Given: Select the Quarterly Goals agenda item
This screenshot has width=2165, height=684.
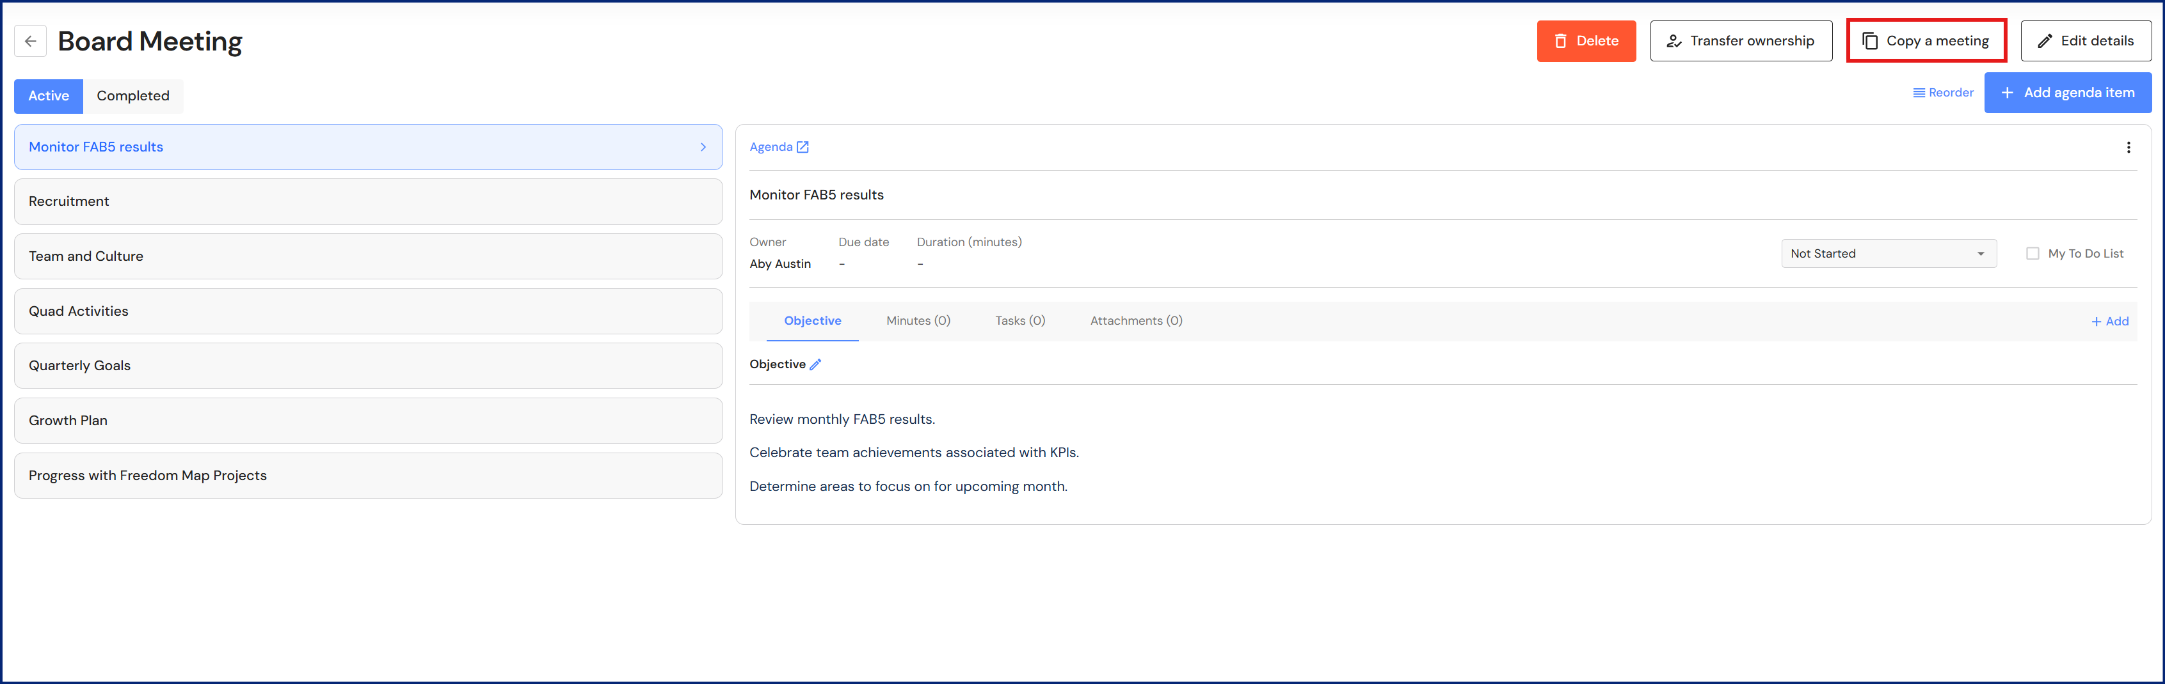Looking at the screenshot, I should tap(368, 366).
